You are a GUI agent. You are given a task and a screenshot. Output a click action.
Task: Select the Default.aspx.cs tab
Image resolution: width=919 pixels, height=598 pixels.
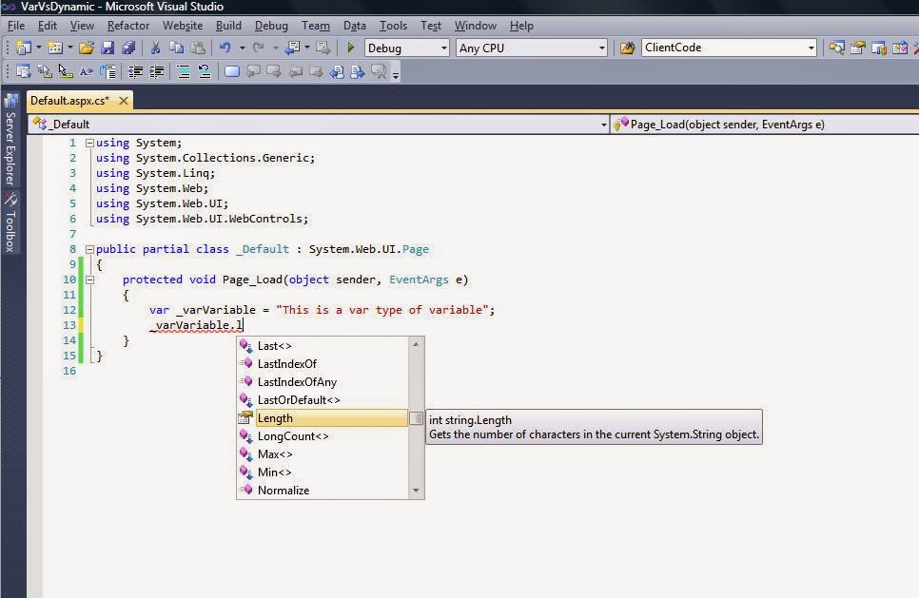pyautogui.click(x=69, y=101)
